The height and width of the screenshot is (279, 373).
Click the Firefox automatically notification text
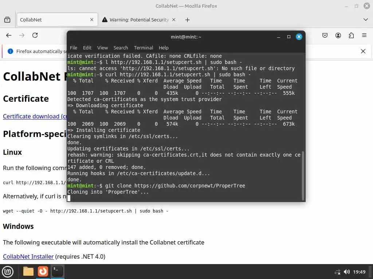click(x=42, y=51)
